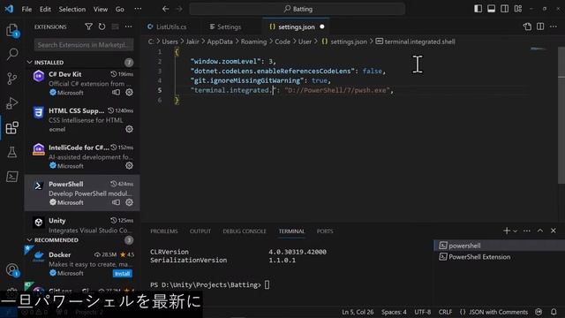Switch to Settings editor tab
The width and height of the screenshot is (565, 318).
(230, 26)
